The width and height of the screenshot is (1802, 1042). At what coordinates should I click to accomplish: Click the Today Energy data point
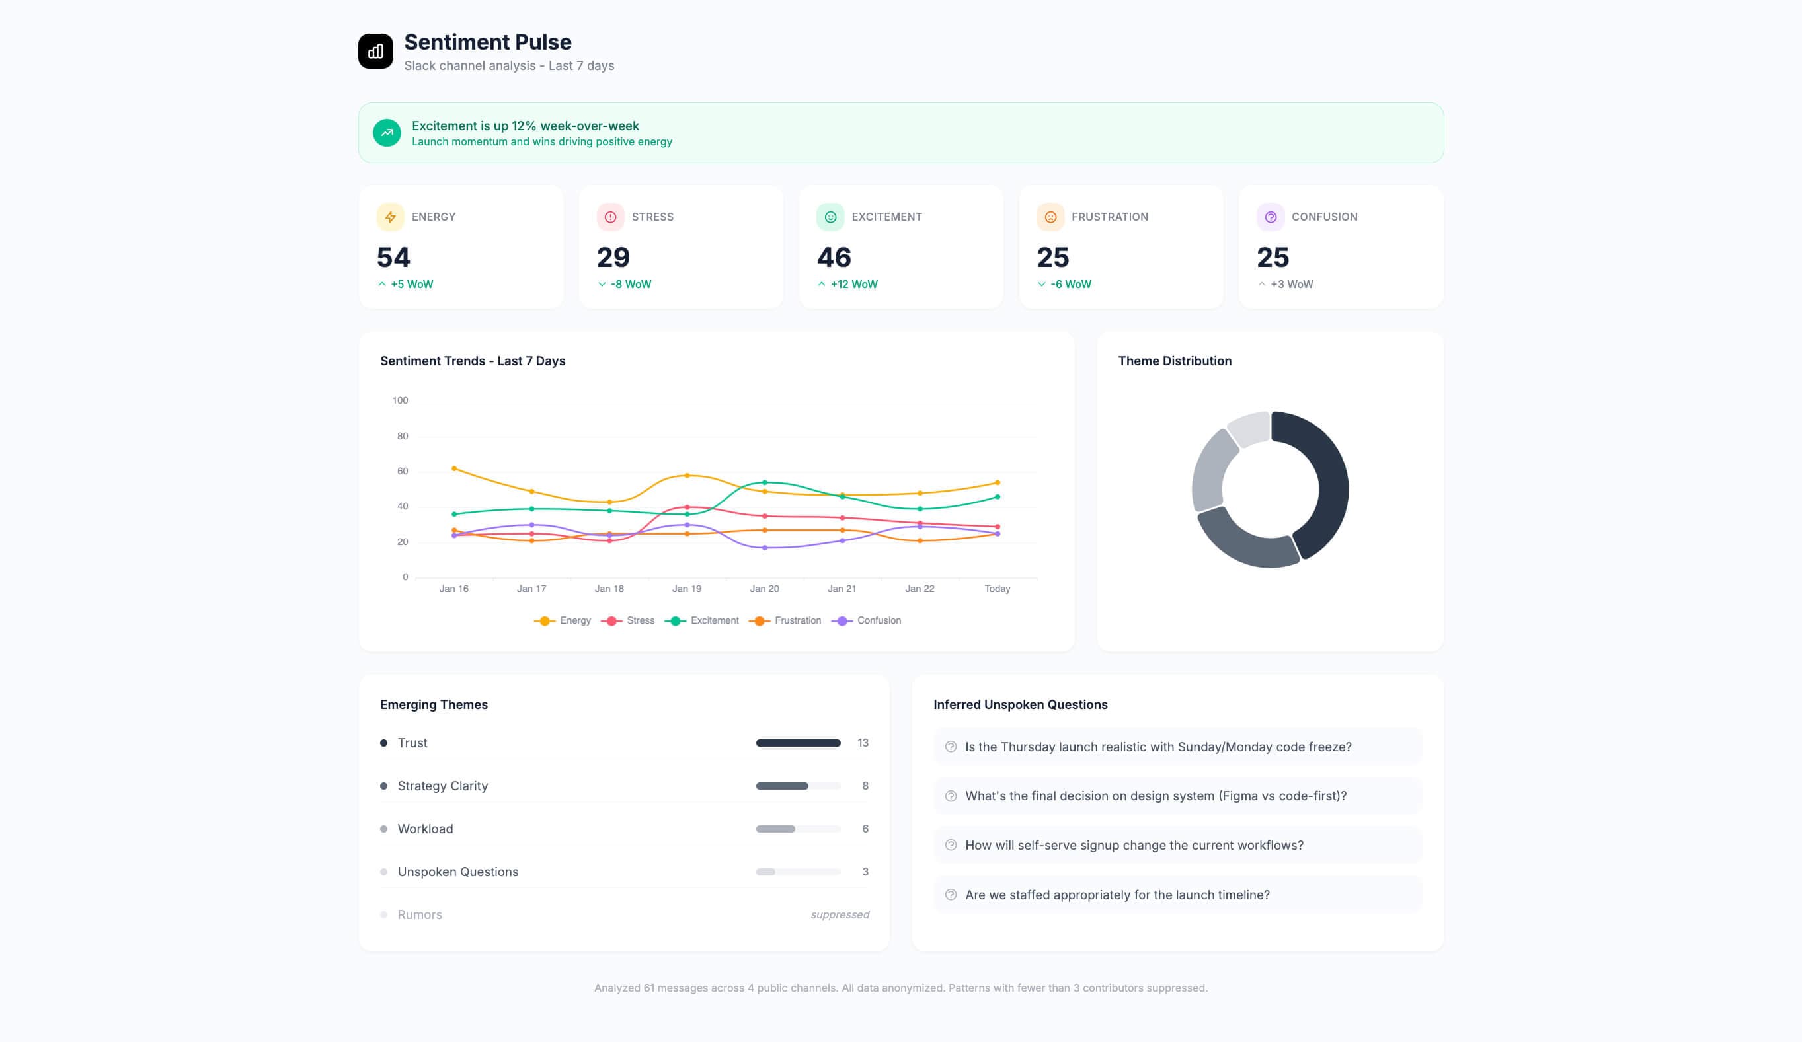998,483
